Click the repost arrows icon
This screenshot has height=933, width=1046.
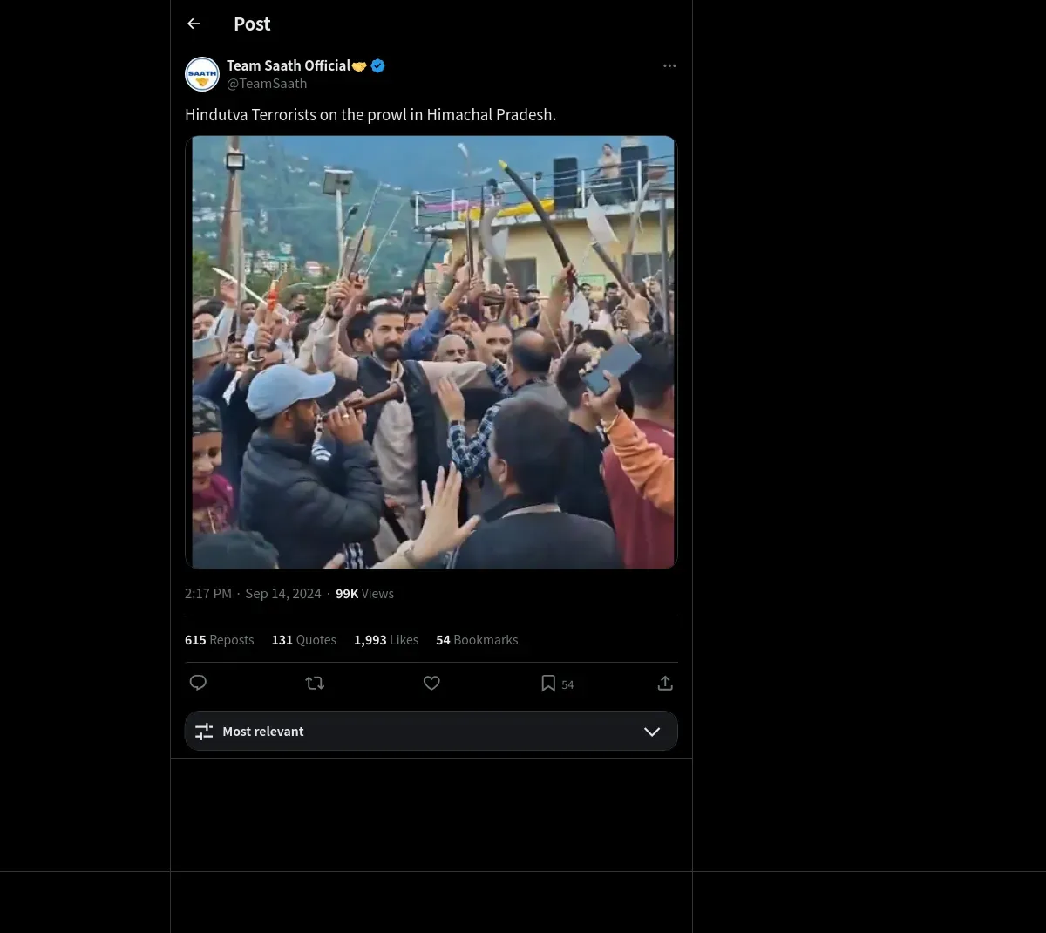tap(315, 683)
